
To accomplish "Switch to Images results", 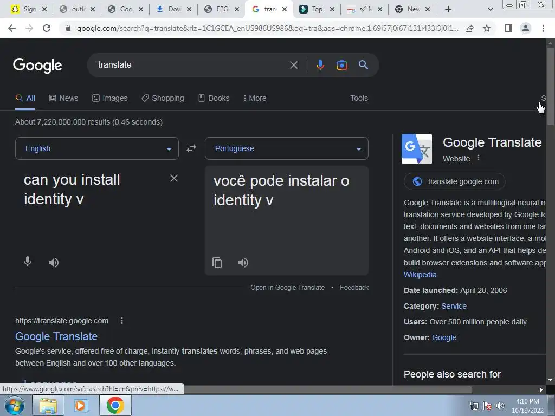I will pos(109,99).
